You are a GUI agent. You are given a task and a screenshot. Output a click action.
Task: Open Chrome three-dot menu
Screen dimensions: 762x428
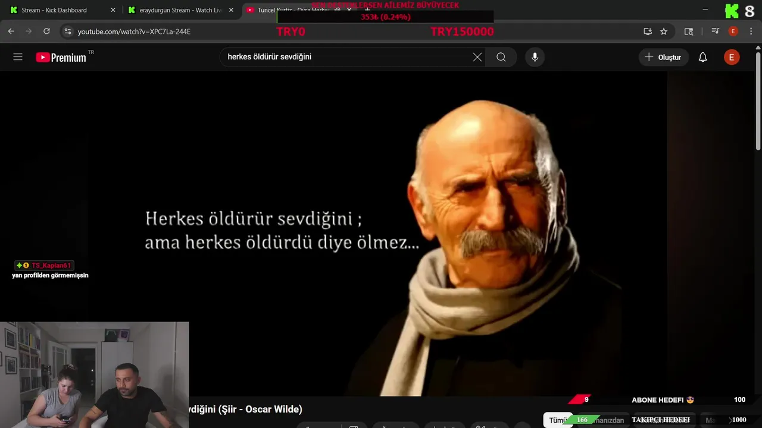(x=750, y=32)
